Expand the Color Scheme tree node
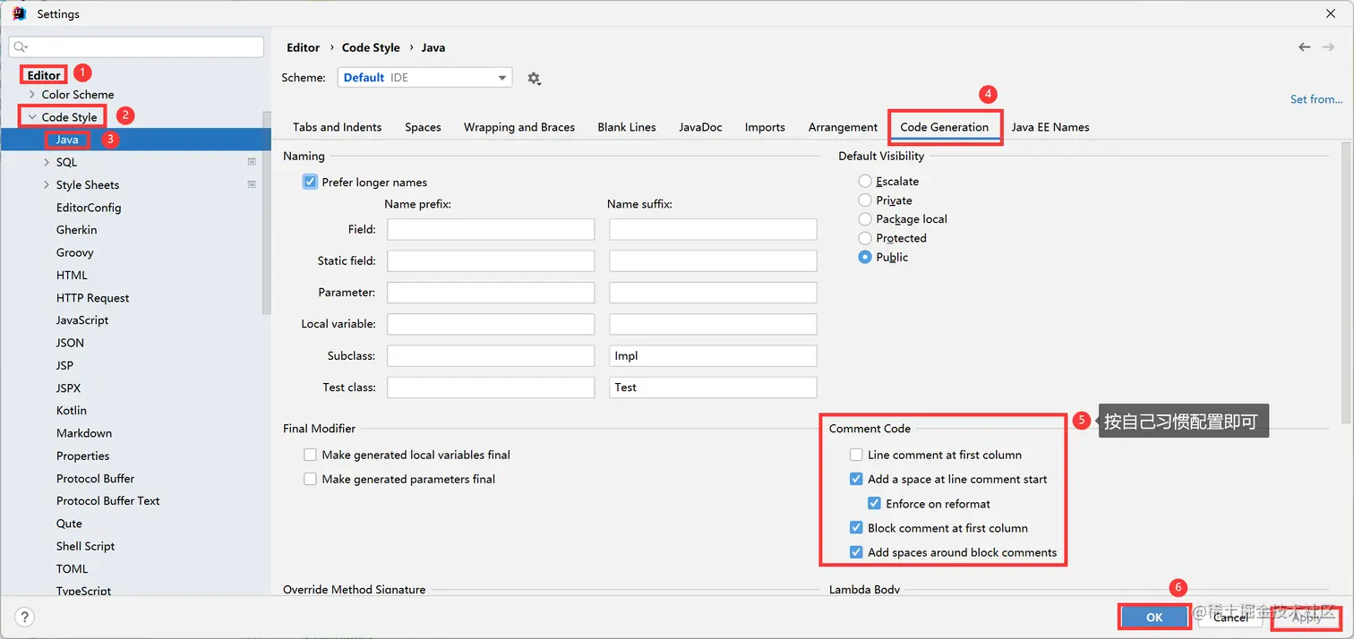 coord(32,94)
